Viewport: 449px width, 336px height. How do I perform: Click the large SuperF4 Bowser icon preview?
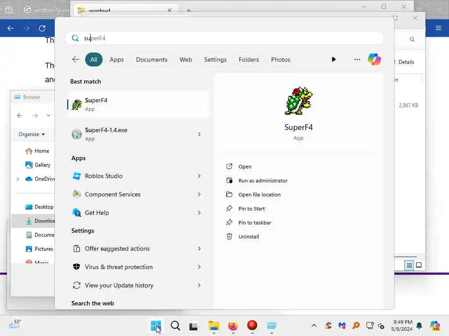click(x=298, y=101)
